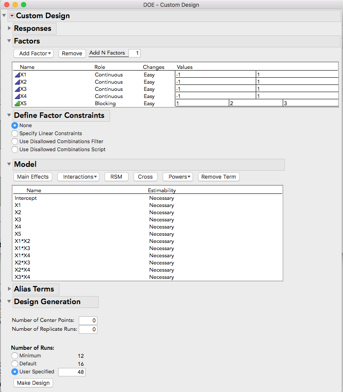Image resolution: width=343 pixels, height=392 pixels.
Task: Select the Intercept term in Model list
Action: [26, 198]
